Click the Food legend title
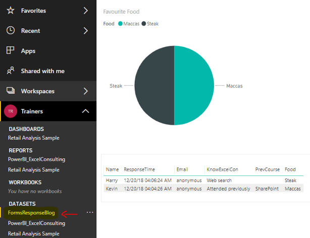This screenshot has height=238, width=310. (x=109, y=24)
